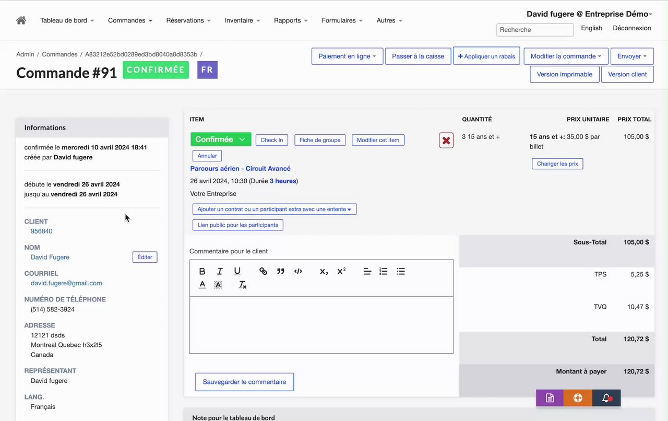
Task: Click Appliquer un rabais button
Action: point(486,56)
